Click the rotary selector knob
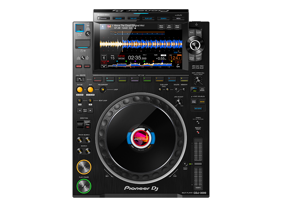This screenshot has height=207, width=282. [195, 45]
